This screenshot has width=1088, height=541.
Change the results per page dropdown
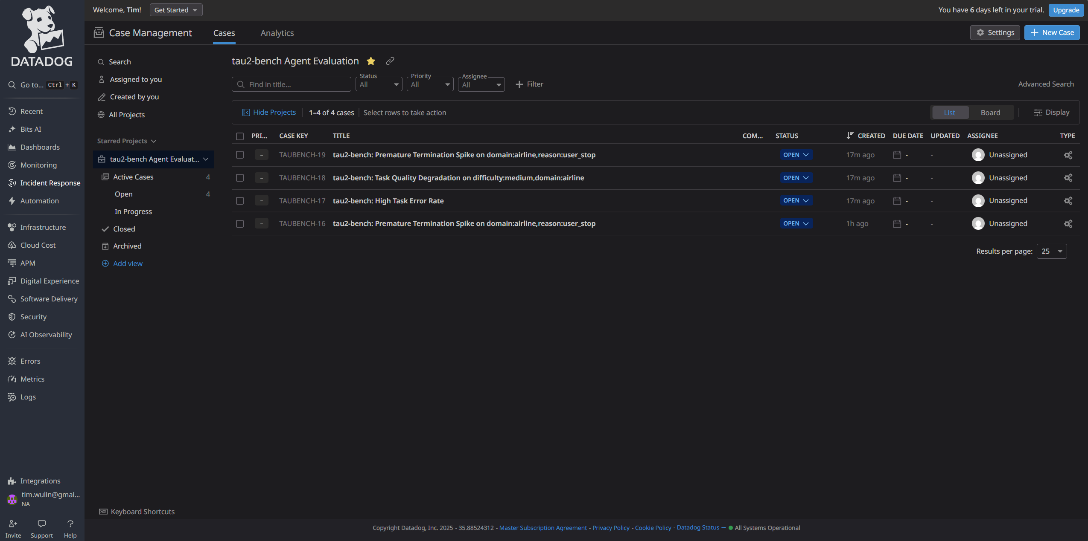(x=1051, y=251)
